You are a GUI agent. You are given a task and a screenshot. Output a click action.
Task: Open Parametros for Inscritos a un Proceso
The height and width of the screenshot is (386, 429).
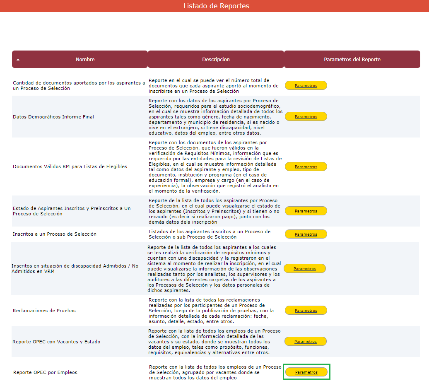click(x=306, y=234)
